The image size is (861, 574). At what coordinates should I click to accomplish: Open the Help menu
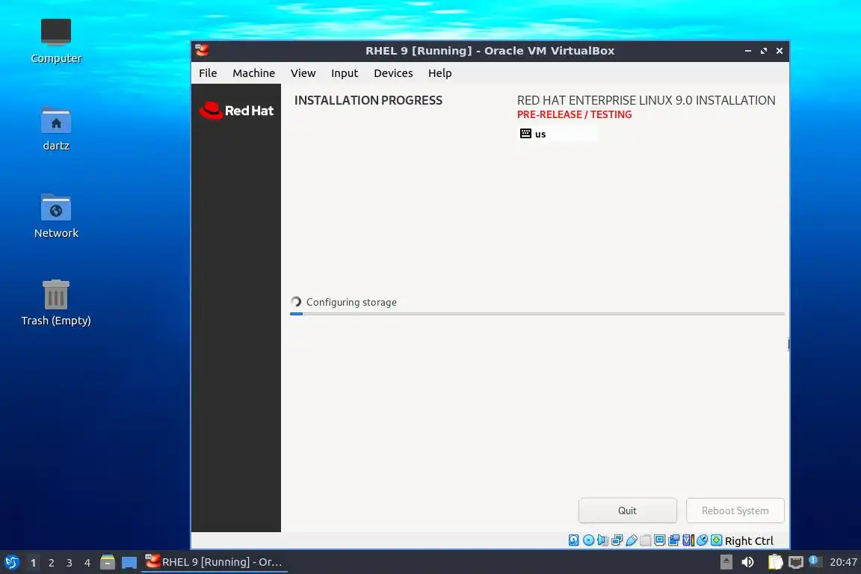click(x=439, y=73)
